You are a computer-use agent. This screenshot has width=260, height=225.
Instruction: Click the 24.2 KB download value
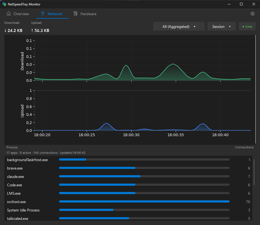[x=13, y=31]
